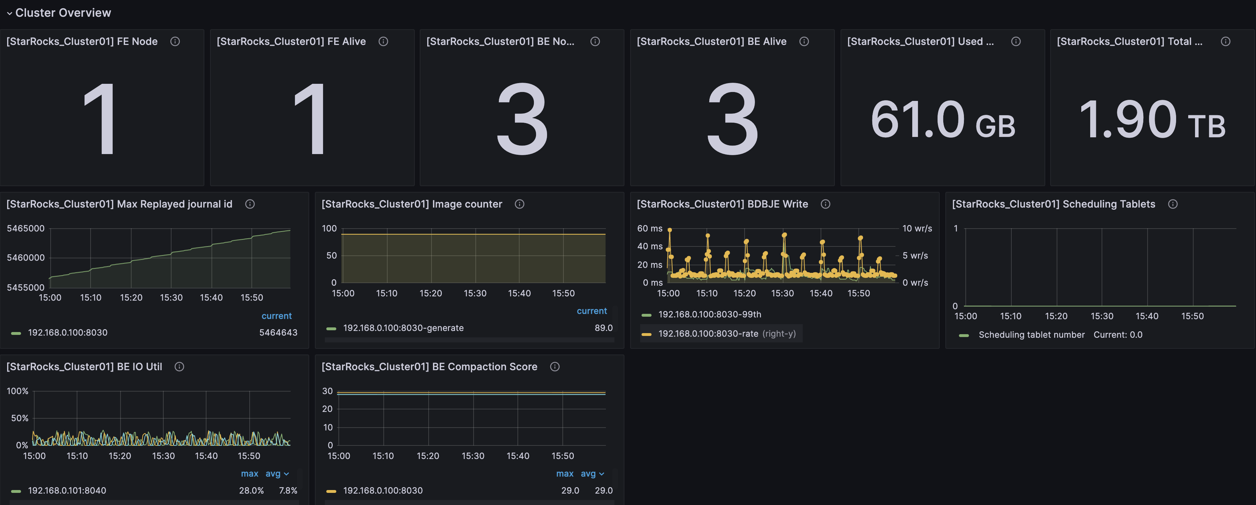Image resolution: width=1256 pixels, height=505 pixels.
Task: Toggle 192.168.0.100:8030 series in Compaction Score legend
Action: tap(383, 490)
